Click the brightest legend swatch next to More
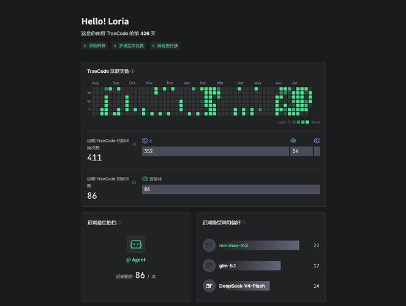 (307, 122)
